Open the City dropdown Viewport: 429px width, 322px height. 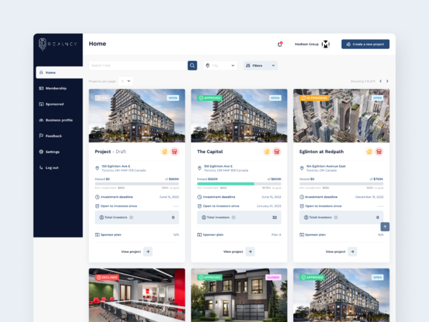[x=221, y=65]
